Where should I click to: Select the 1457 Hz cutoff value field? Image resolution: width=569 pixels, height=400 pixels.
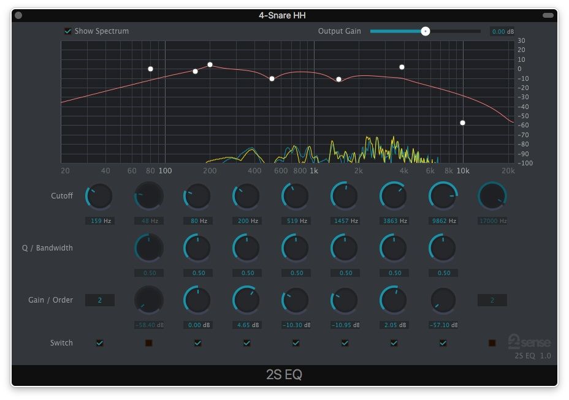point(345,221)
